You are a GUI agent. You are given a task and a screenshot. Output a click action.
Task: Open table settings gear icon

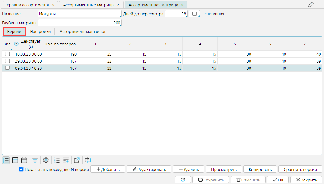[46, 160]
